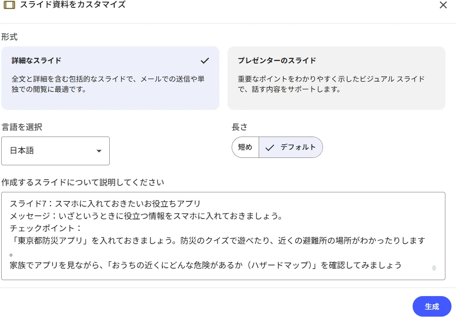Click the 形式 section label
456x317 pixels.
pyautogui.click(x=9, y=37)
